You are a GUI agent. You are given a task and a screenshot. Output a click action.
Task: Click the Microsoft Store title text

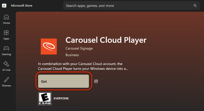(x=22, y=6)
